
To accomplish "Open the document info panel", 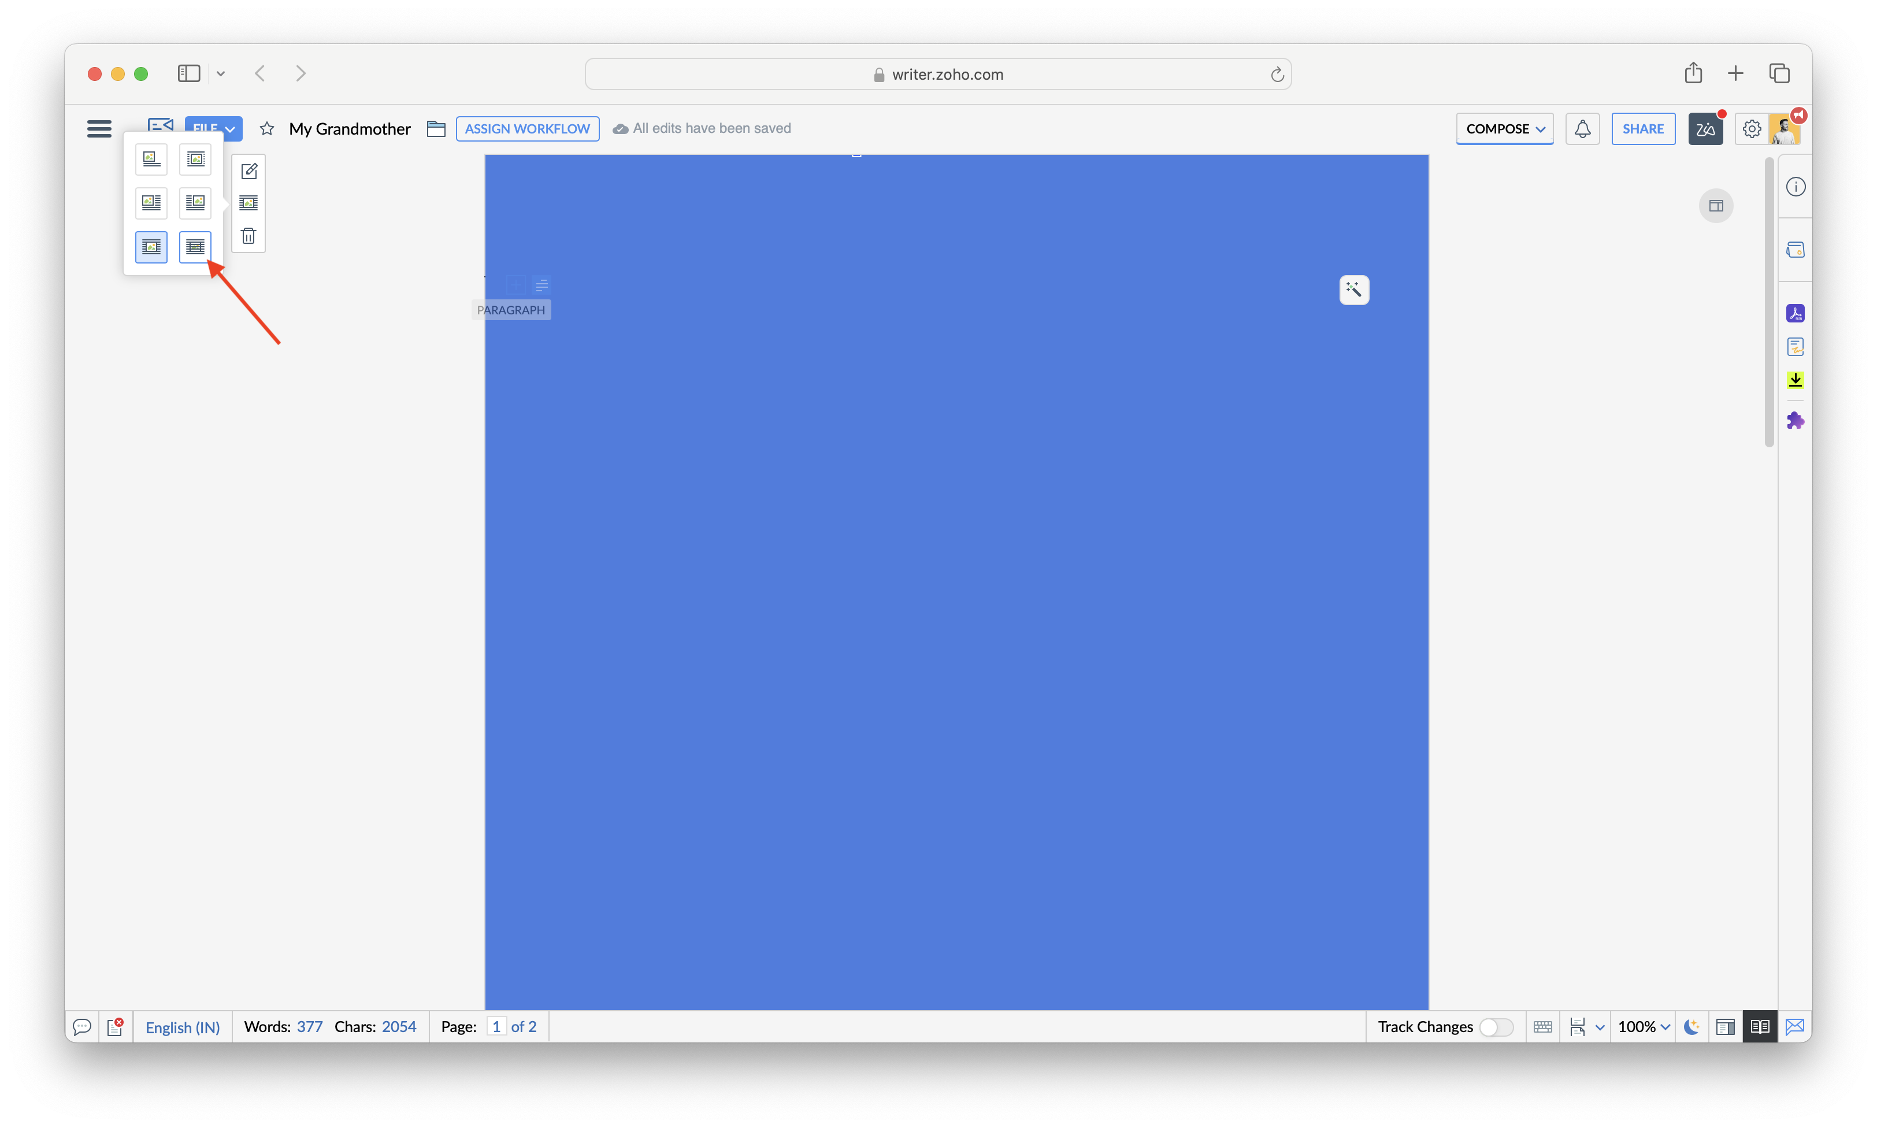I will click(x=1796, y=187).
